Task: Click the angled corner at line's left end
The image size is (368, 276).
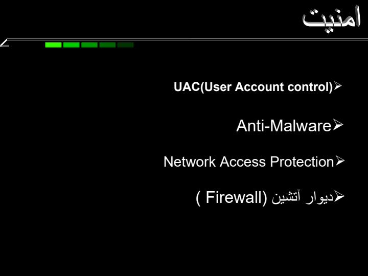Action: coord(5,43)
